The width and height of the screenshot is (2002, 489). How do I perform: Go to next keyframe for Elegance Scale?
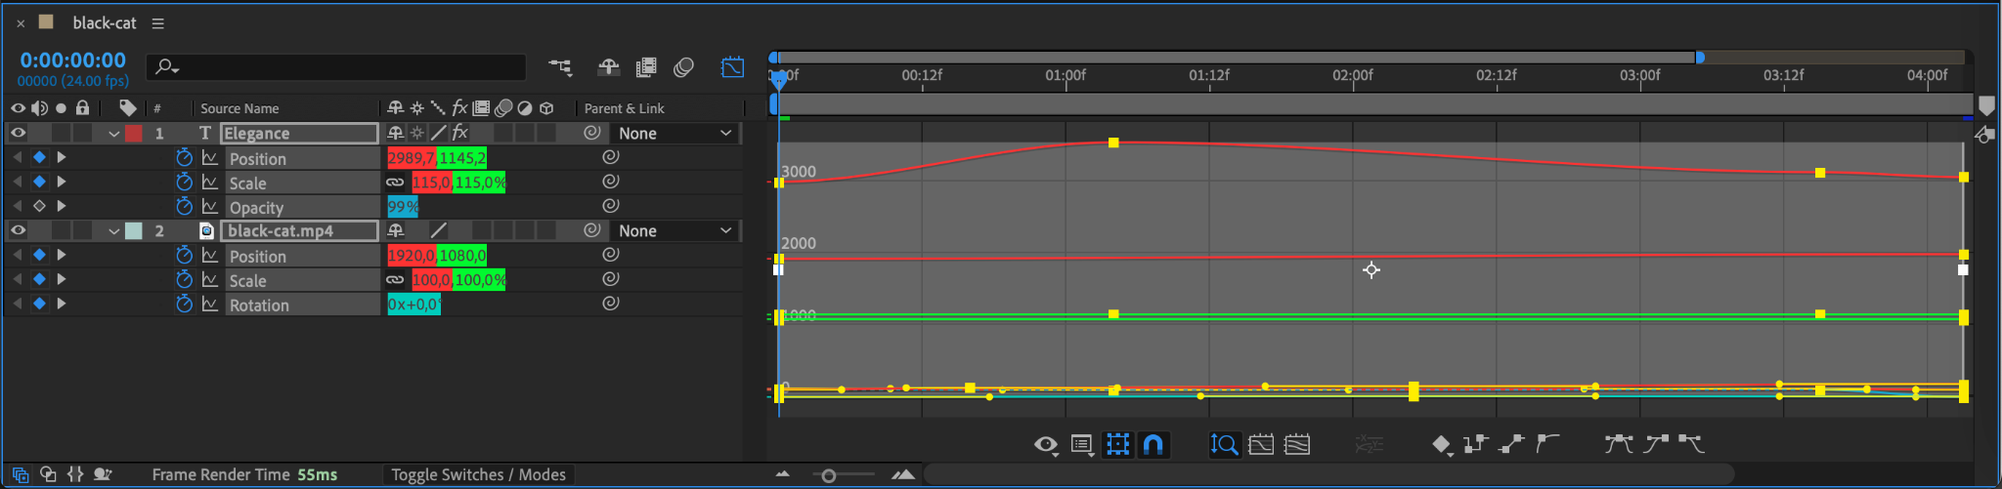tap(62, 182)
